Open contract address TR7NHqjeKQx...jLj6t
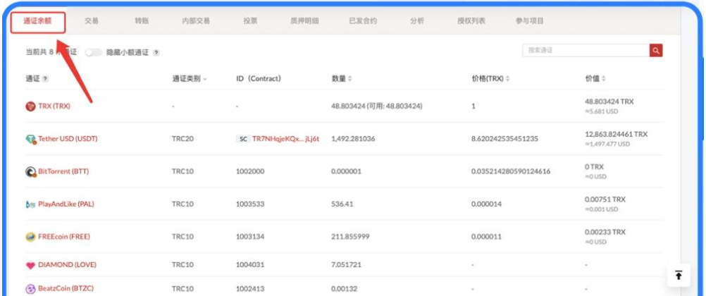706x296 pixels. 285,139
